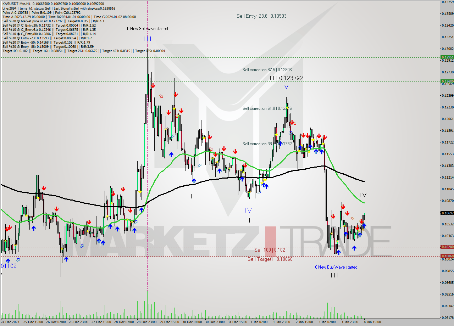Image resolution: width=454 pixels, height=326 pixels.
Task: Click the '31 Dec 15:00' time axis label
Action: [238, 322]
